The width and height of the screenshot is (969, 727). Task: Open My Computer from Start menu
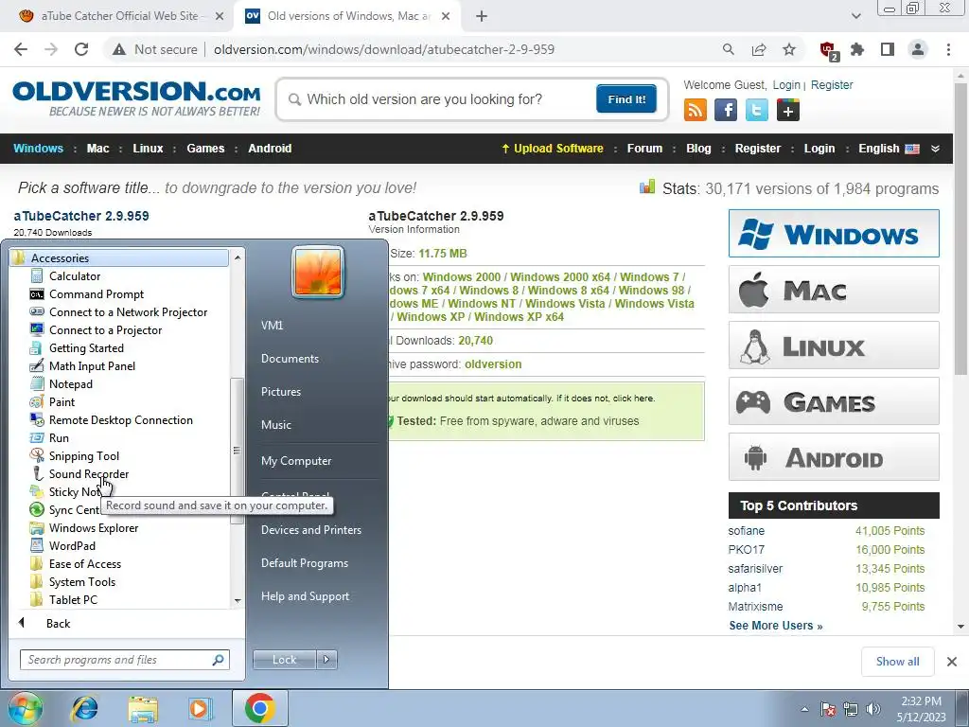click(296, 461)
